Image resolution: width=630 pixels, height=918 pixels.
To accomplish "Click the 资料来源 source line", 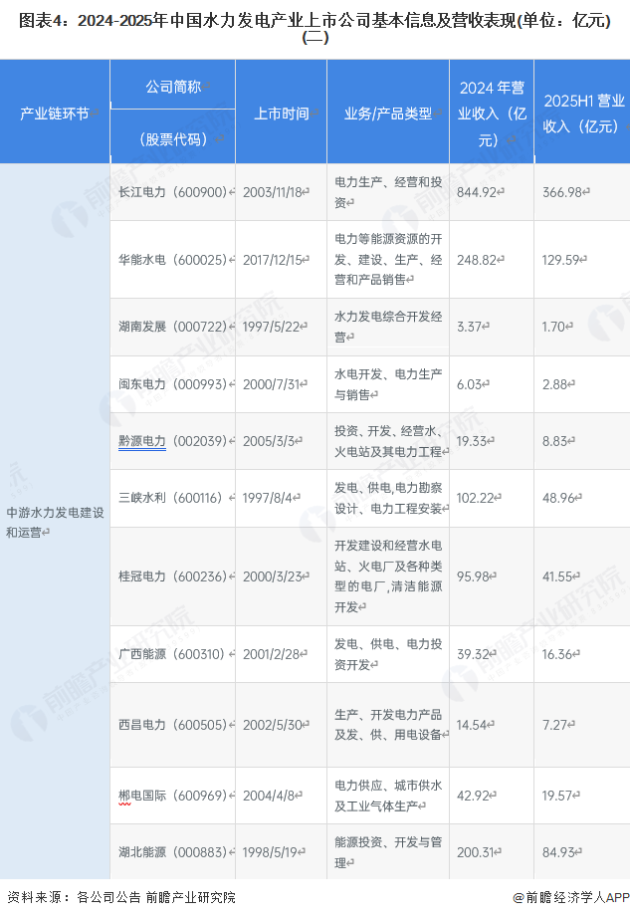I will click(x=121, y=897).
